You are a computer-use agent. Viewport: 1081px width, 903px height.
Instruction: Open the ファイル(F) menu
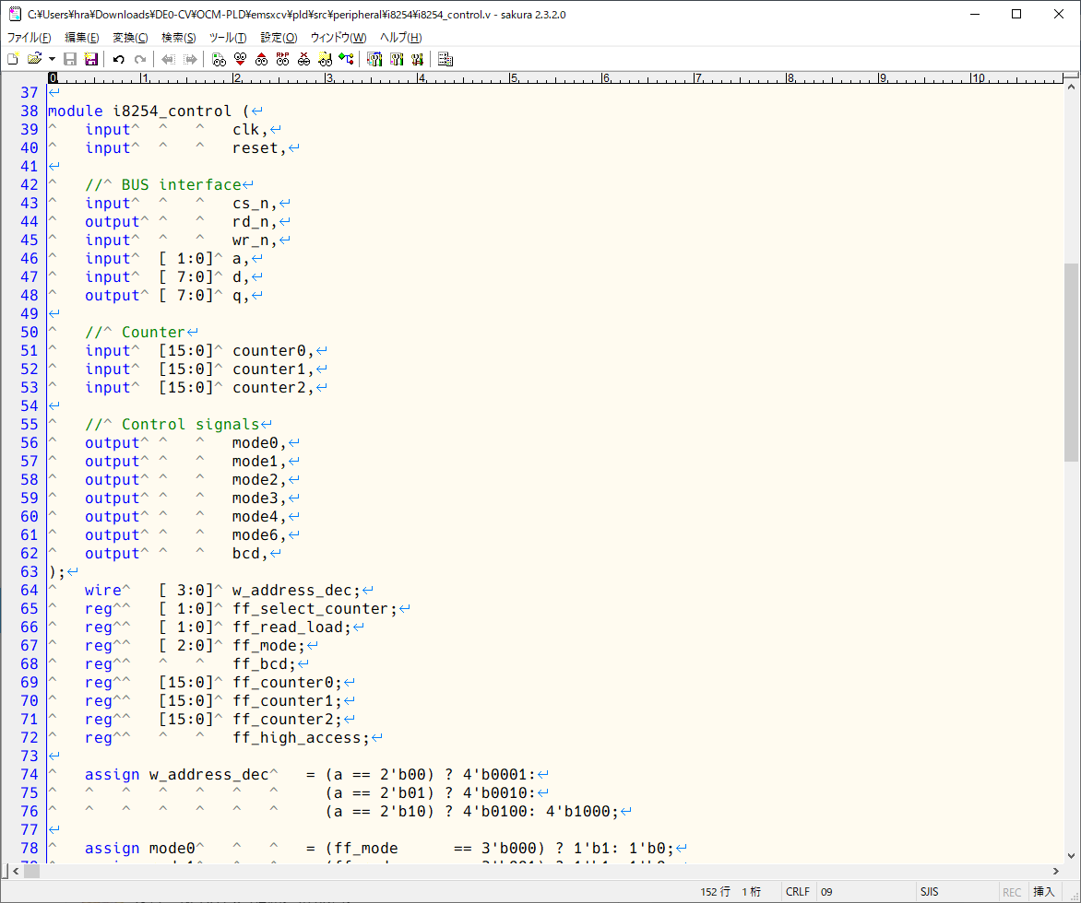click(29, 37)
